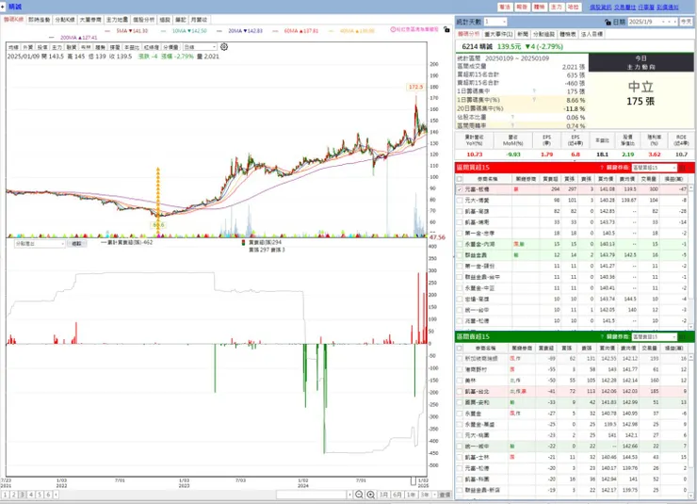Viewport: 697px width, 504px height.
Task: Toggle 本益比 indicator button
Action: [x=131, y=47]
